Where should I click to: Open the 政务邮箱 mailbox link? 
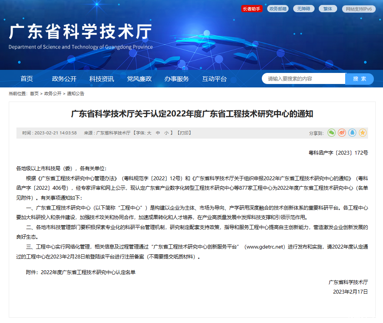278,9
